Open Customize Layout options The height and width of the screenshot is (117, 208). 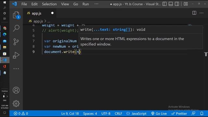tap(186, 4)
